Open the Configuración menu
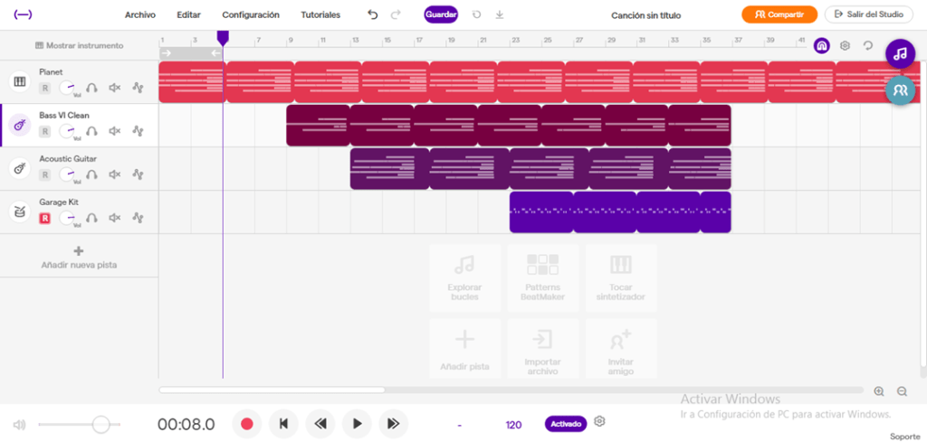Viewport: 927px width, 442px height. coord(251,14)
